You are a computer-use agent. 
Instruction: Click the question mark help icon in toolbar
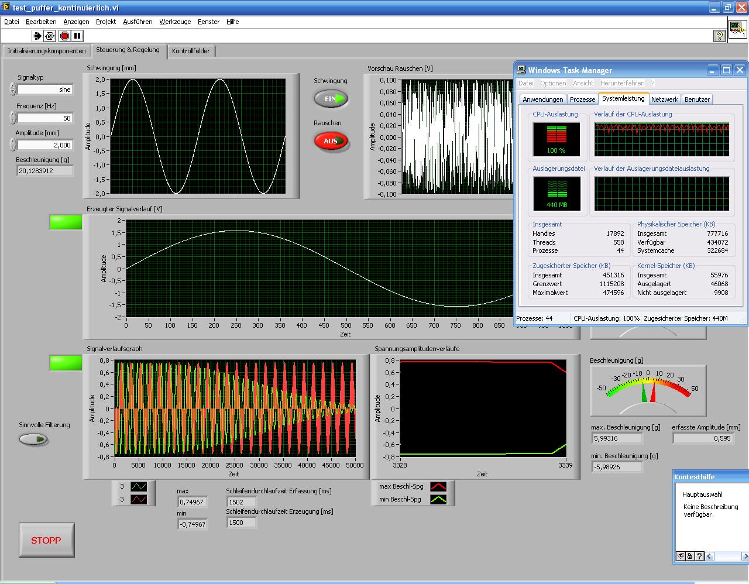(719, 36)
